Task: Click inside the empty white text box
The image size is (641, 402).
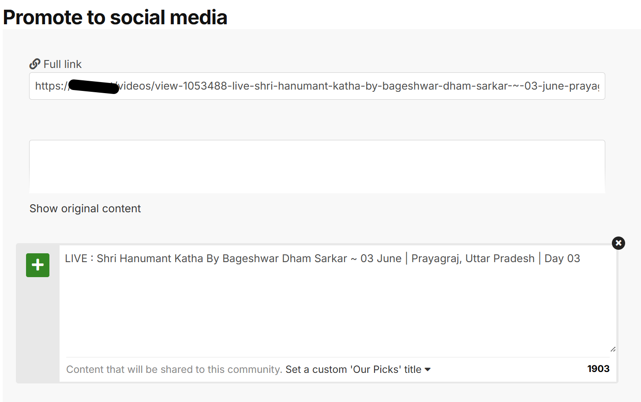Action: pyautogui.click(x=317, y=167)
